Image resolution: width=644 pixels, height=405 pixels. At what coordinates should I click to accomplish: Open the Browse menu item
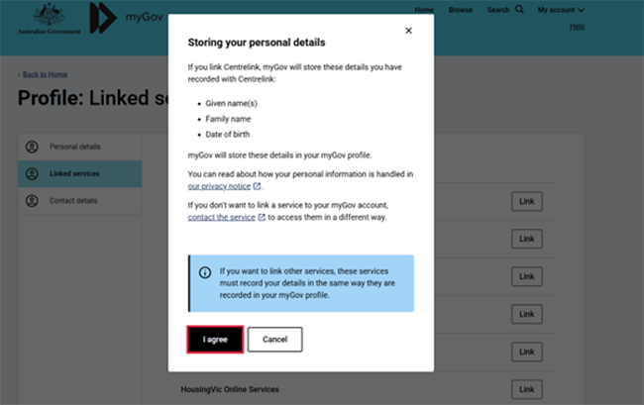point(460,10)
